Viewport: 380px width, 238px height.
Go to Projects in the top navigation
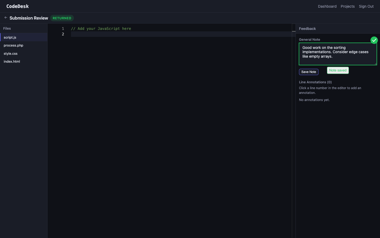click(x=347, y=6)
